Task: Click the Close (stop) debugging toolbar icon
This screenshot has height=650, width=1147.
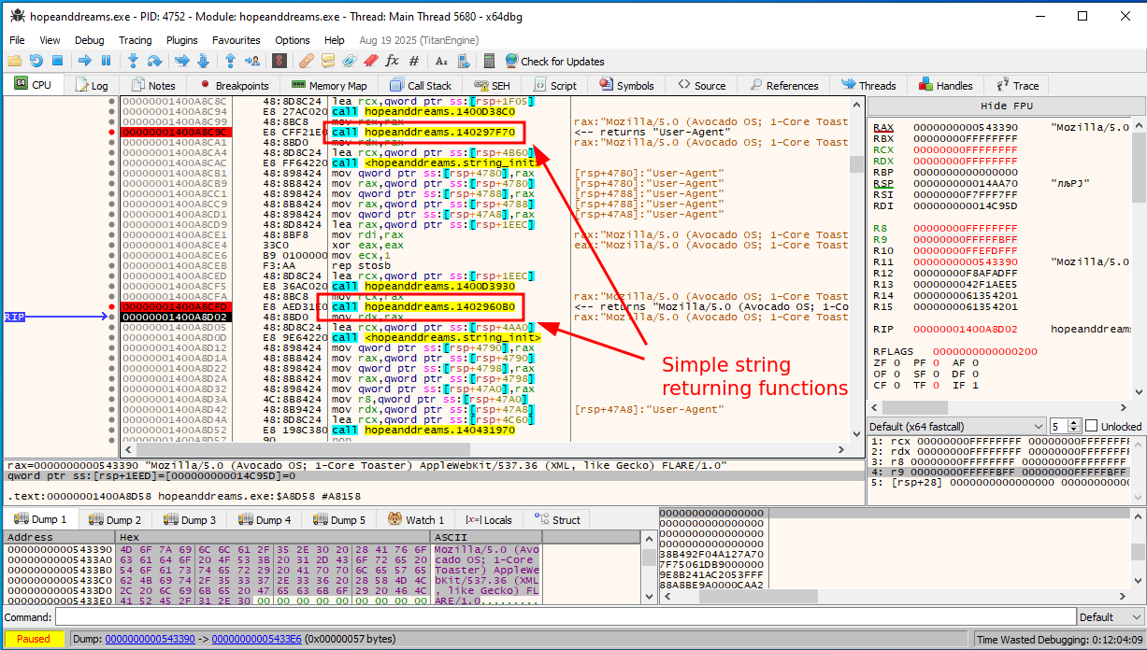Action: [x=57, y=61]
